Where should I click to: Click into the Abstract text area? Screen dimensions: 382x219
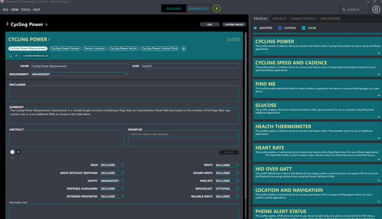[x=67, y=138]
